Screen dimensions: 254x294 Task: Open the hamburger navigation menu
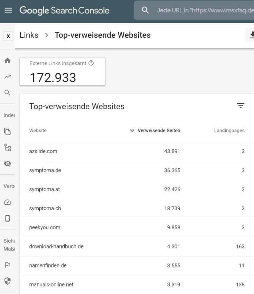pos(8,10)
